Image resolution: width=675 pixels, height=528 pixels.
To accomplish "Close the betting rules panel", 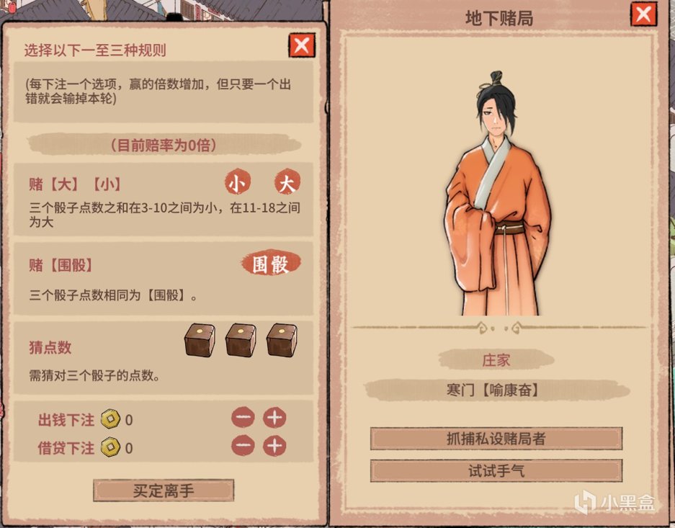I will (301, 45).
